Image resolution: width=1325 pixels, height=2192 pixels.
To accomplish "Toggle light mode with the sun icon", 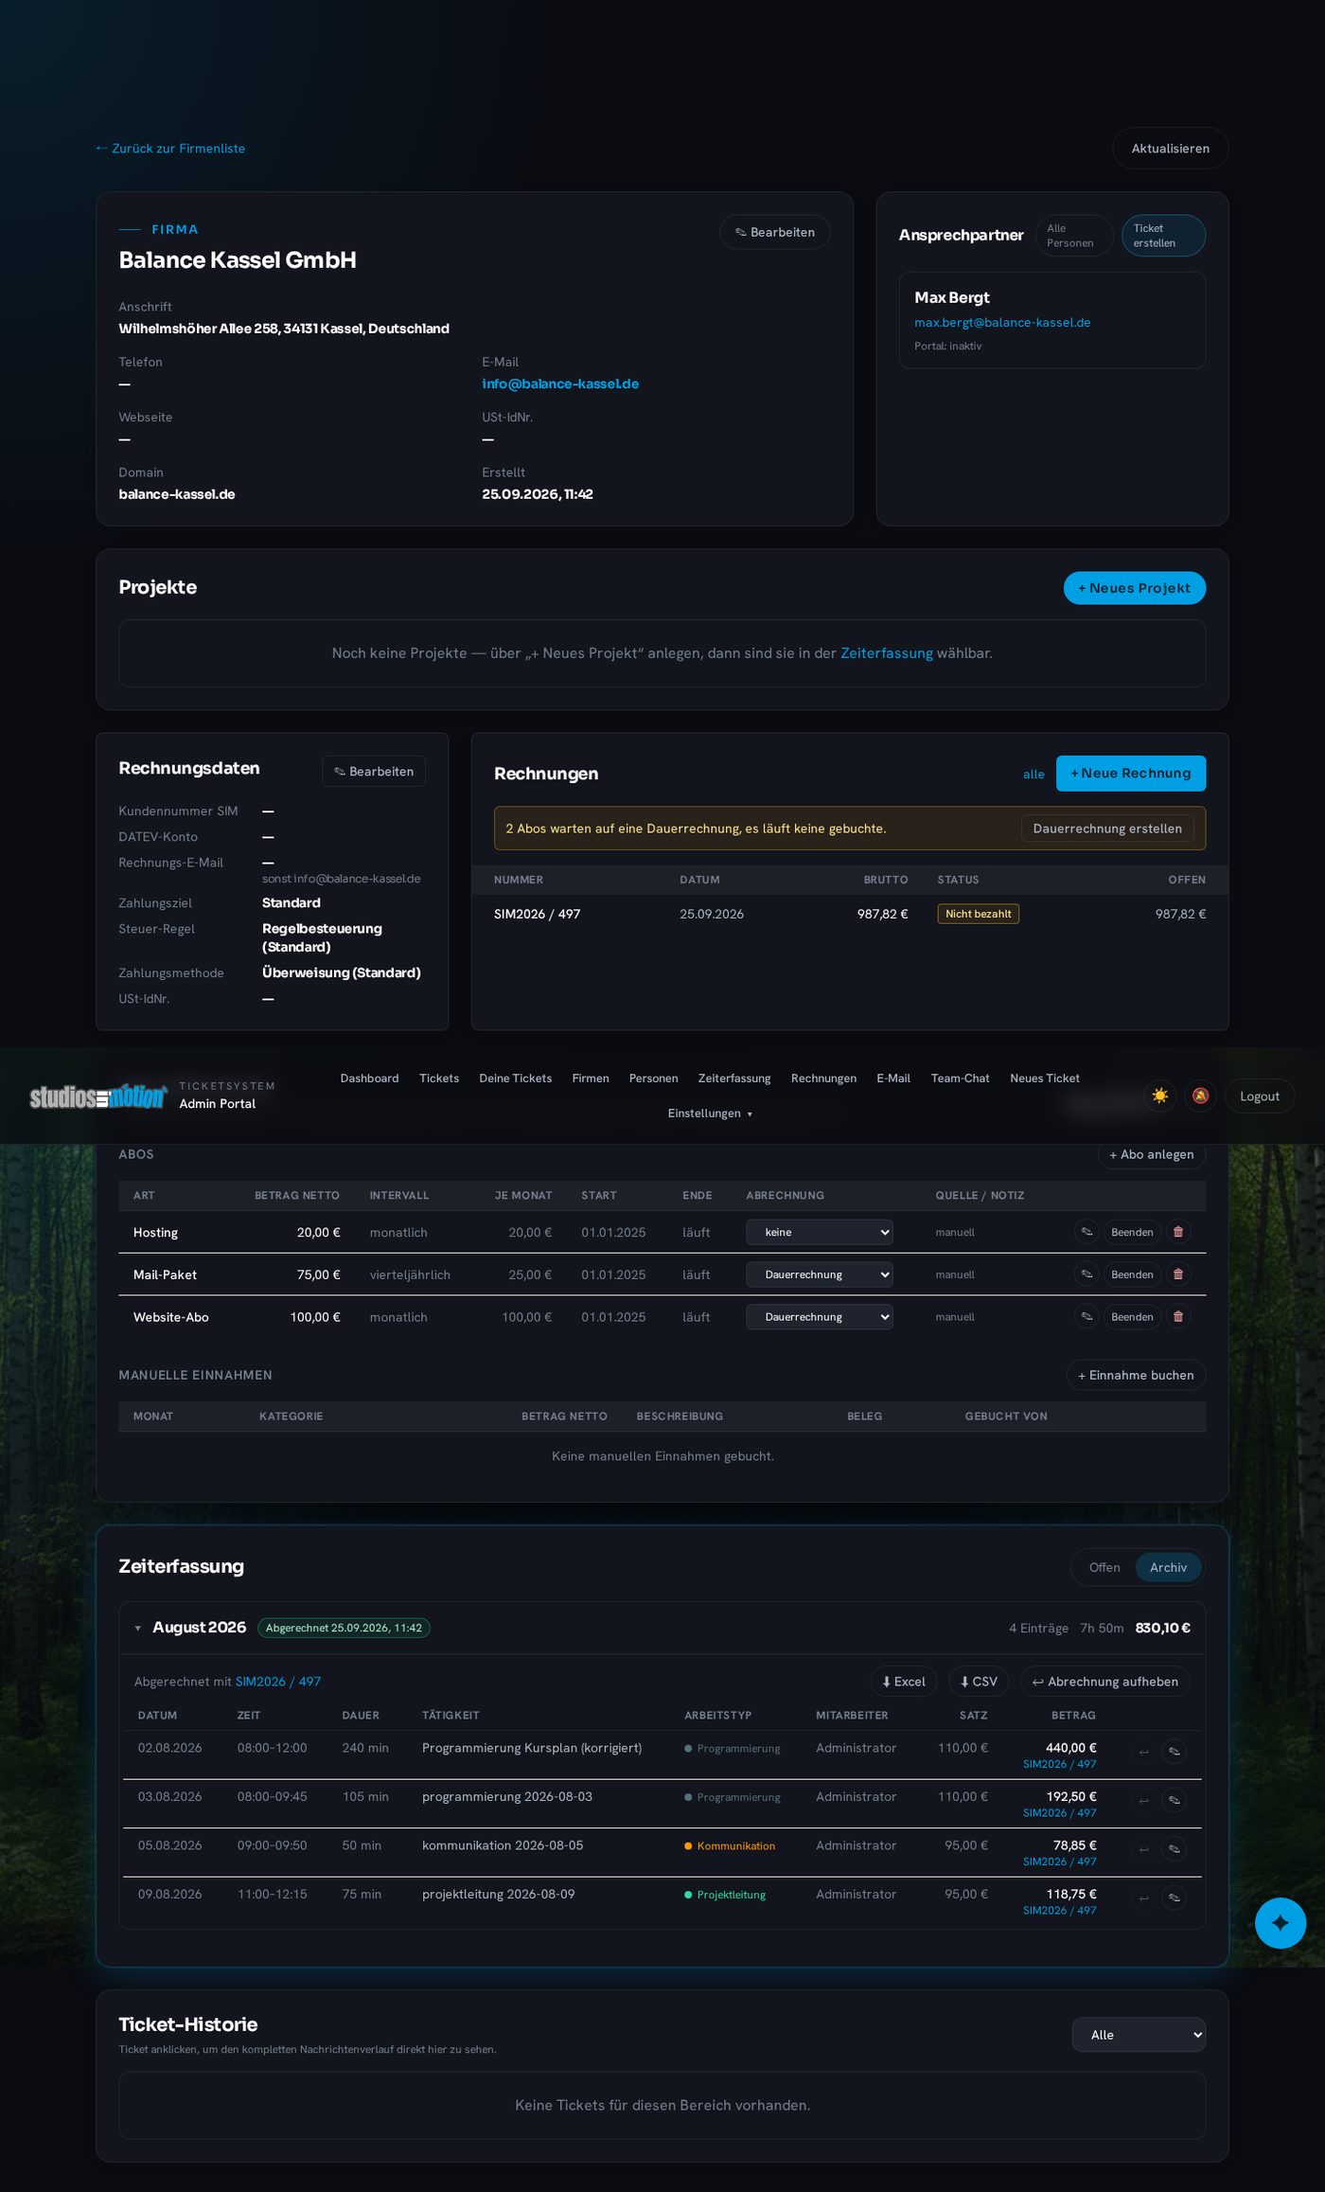I will 1159,1096.
